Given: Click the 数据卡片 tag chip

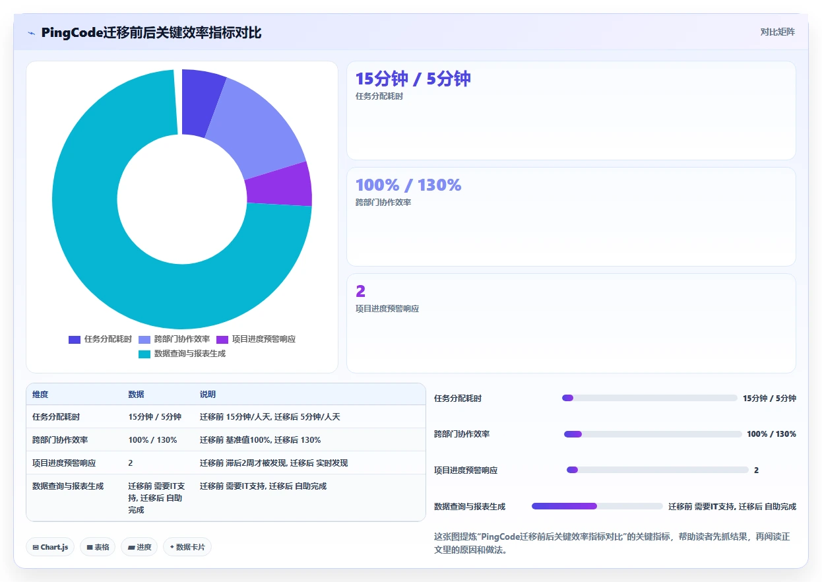Looking at the screenshot, I should (187, 547).
